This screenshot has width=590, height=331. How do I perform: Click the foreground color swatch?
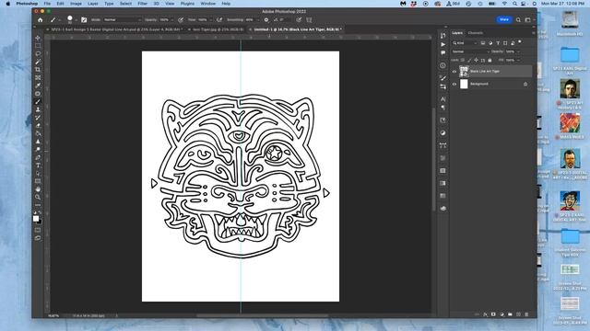tap(36, 219)
